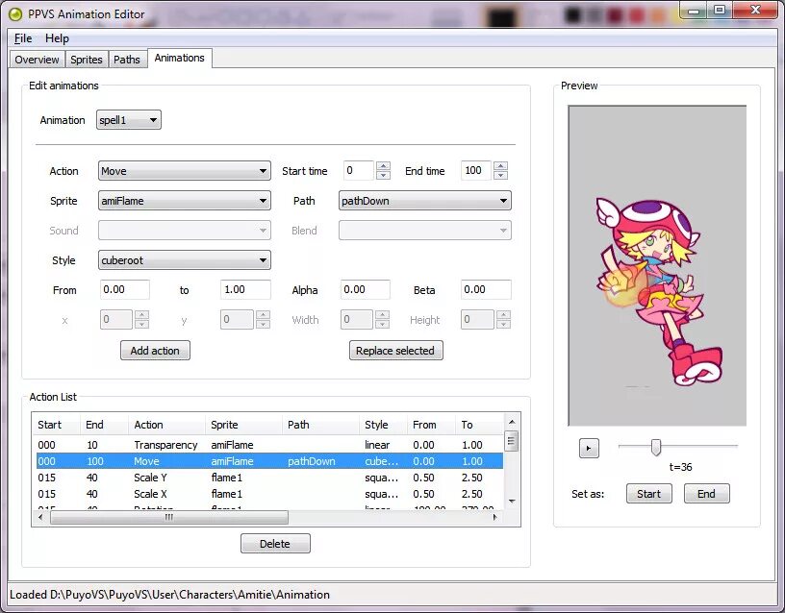The image size is (785, 613).
Task: Click the vertical scrollbar thumb in Action List
Action: point(512,441)
